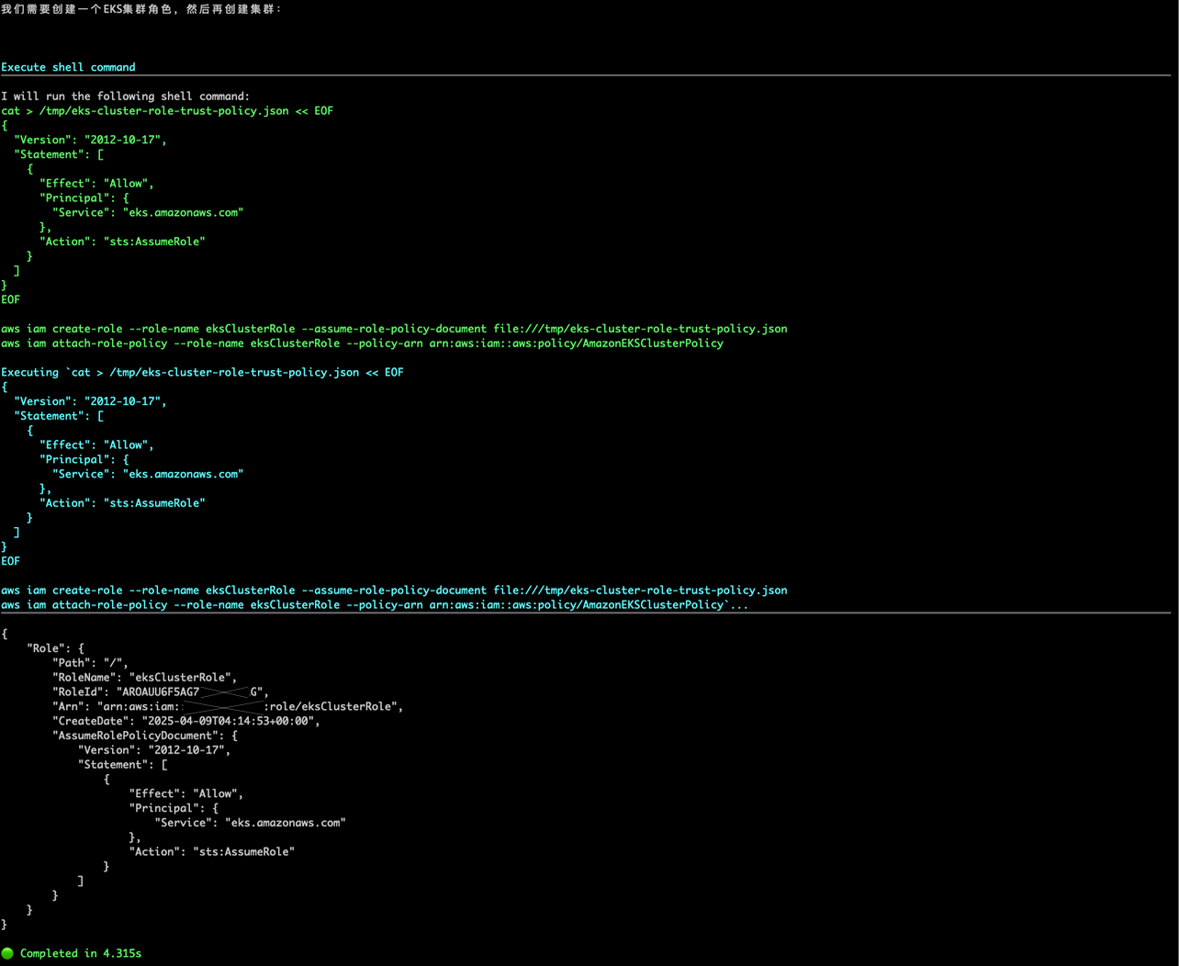Screen dimensions: 1179x966
Task: Click the "Path": "/" output line
Action: 90,663
